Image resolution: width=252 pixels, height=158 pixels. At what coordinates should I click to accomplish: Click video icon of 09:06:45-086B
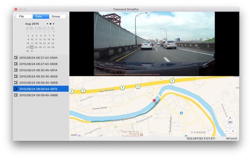point(16,83)
